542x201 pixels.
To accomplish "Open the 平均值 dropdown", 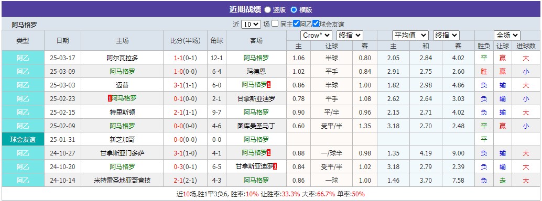I will (410, 35).
